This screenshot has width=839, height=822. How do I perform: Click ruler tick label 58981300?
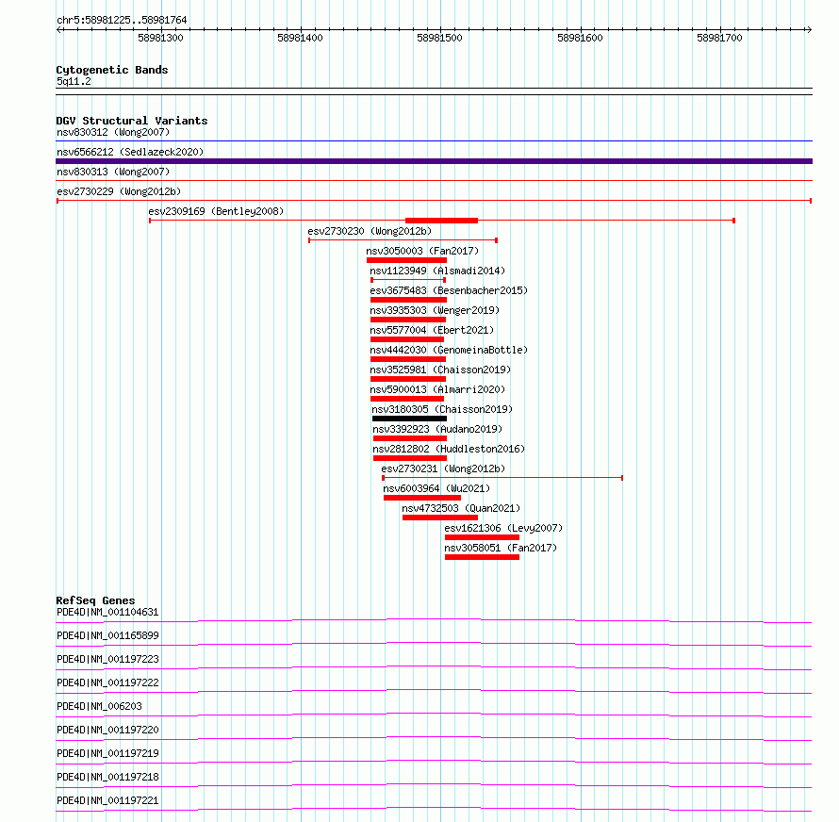160,38
